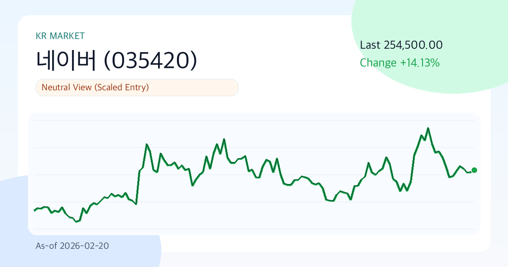Screen dimensions: 508x267
Task: Click the KR MARKET label
Action: [60, 36]
